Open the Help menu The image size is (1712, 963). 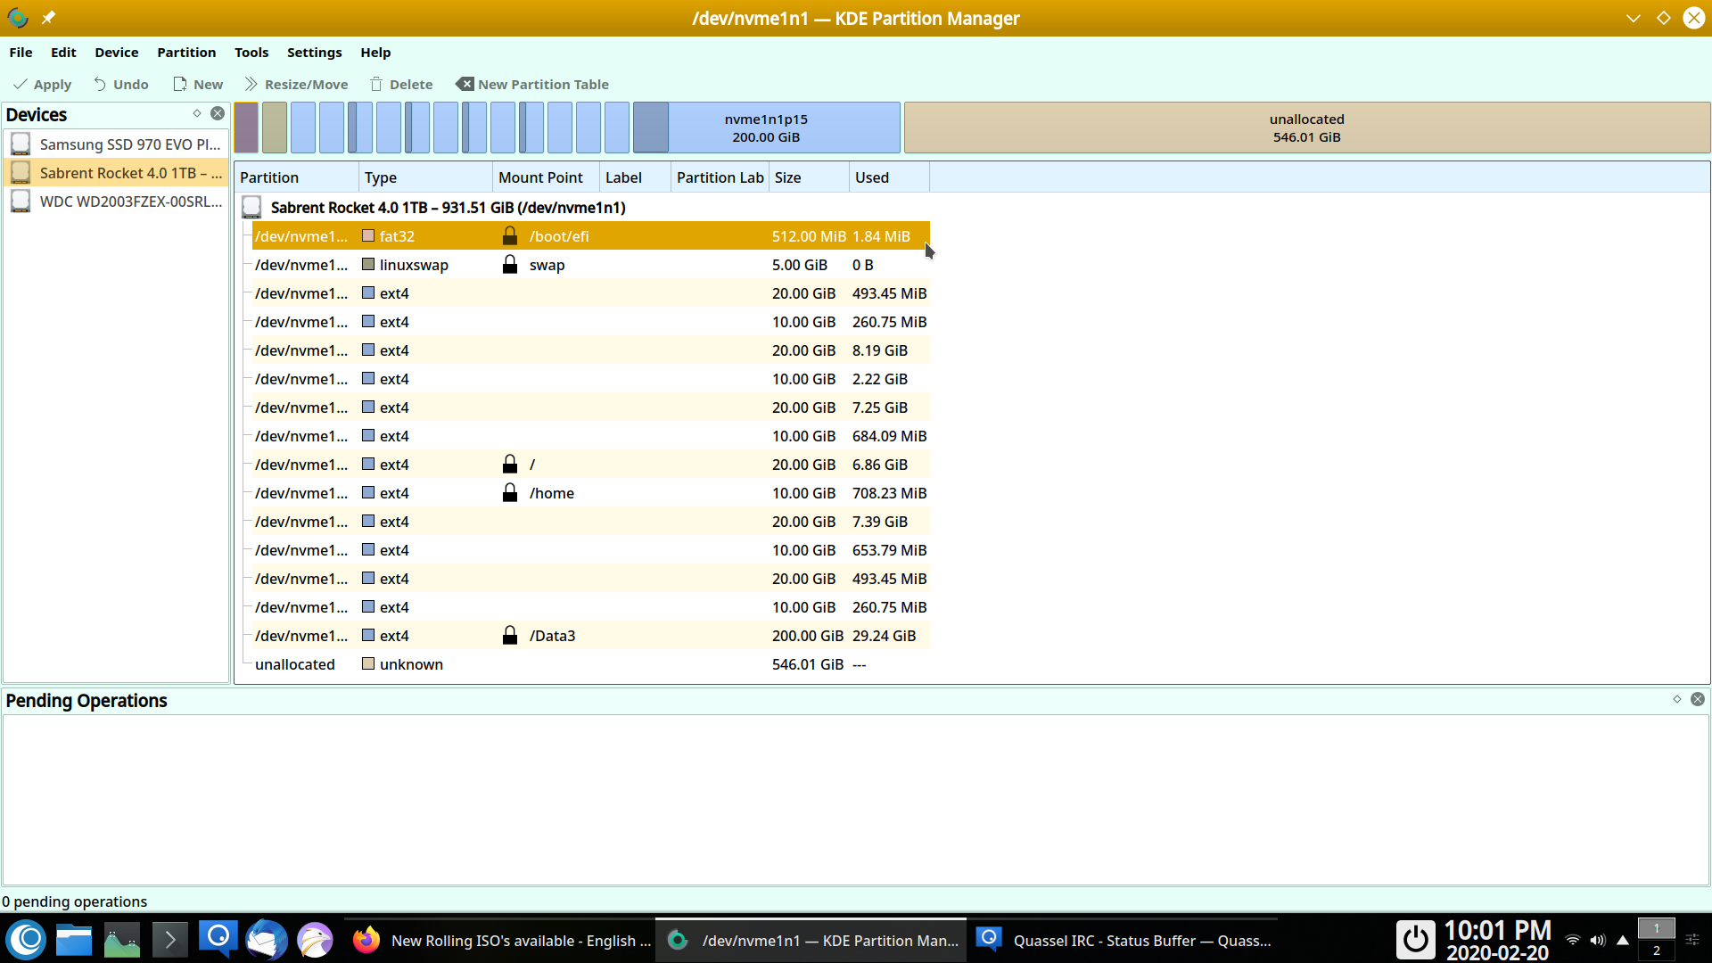pos(375,53)
